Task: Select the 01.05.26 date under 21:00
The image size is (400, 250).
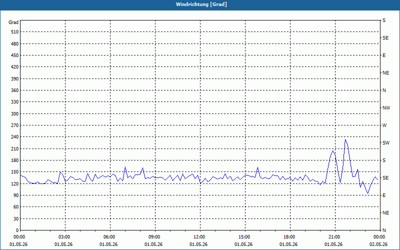Action: coord(333,244)
